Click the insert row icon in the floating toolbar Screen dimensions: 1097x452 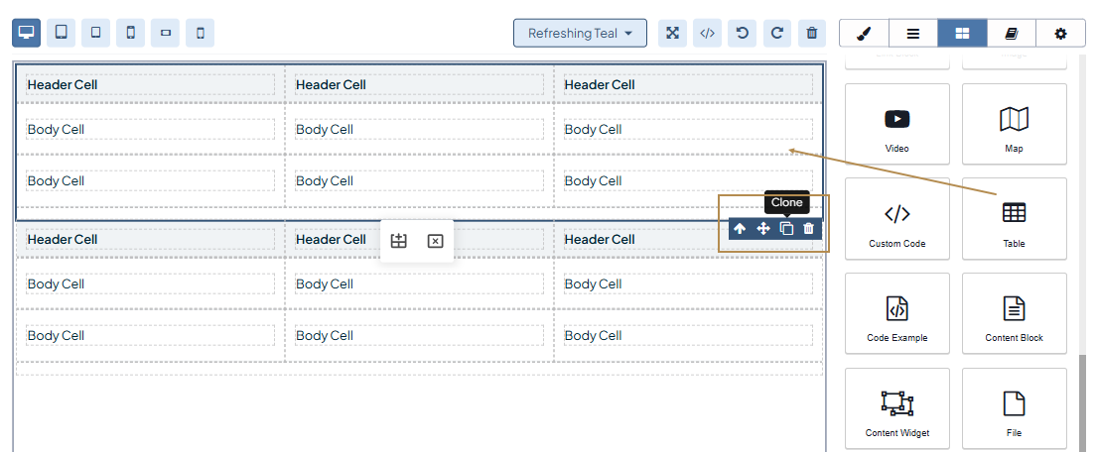(x=399, y=241)
